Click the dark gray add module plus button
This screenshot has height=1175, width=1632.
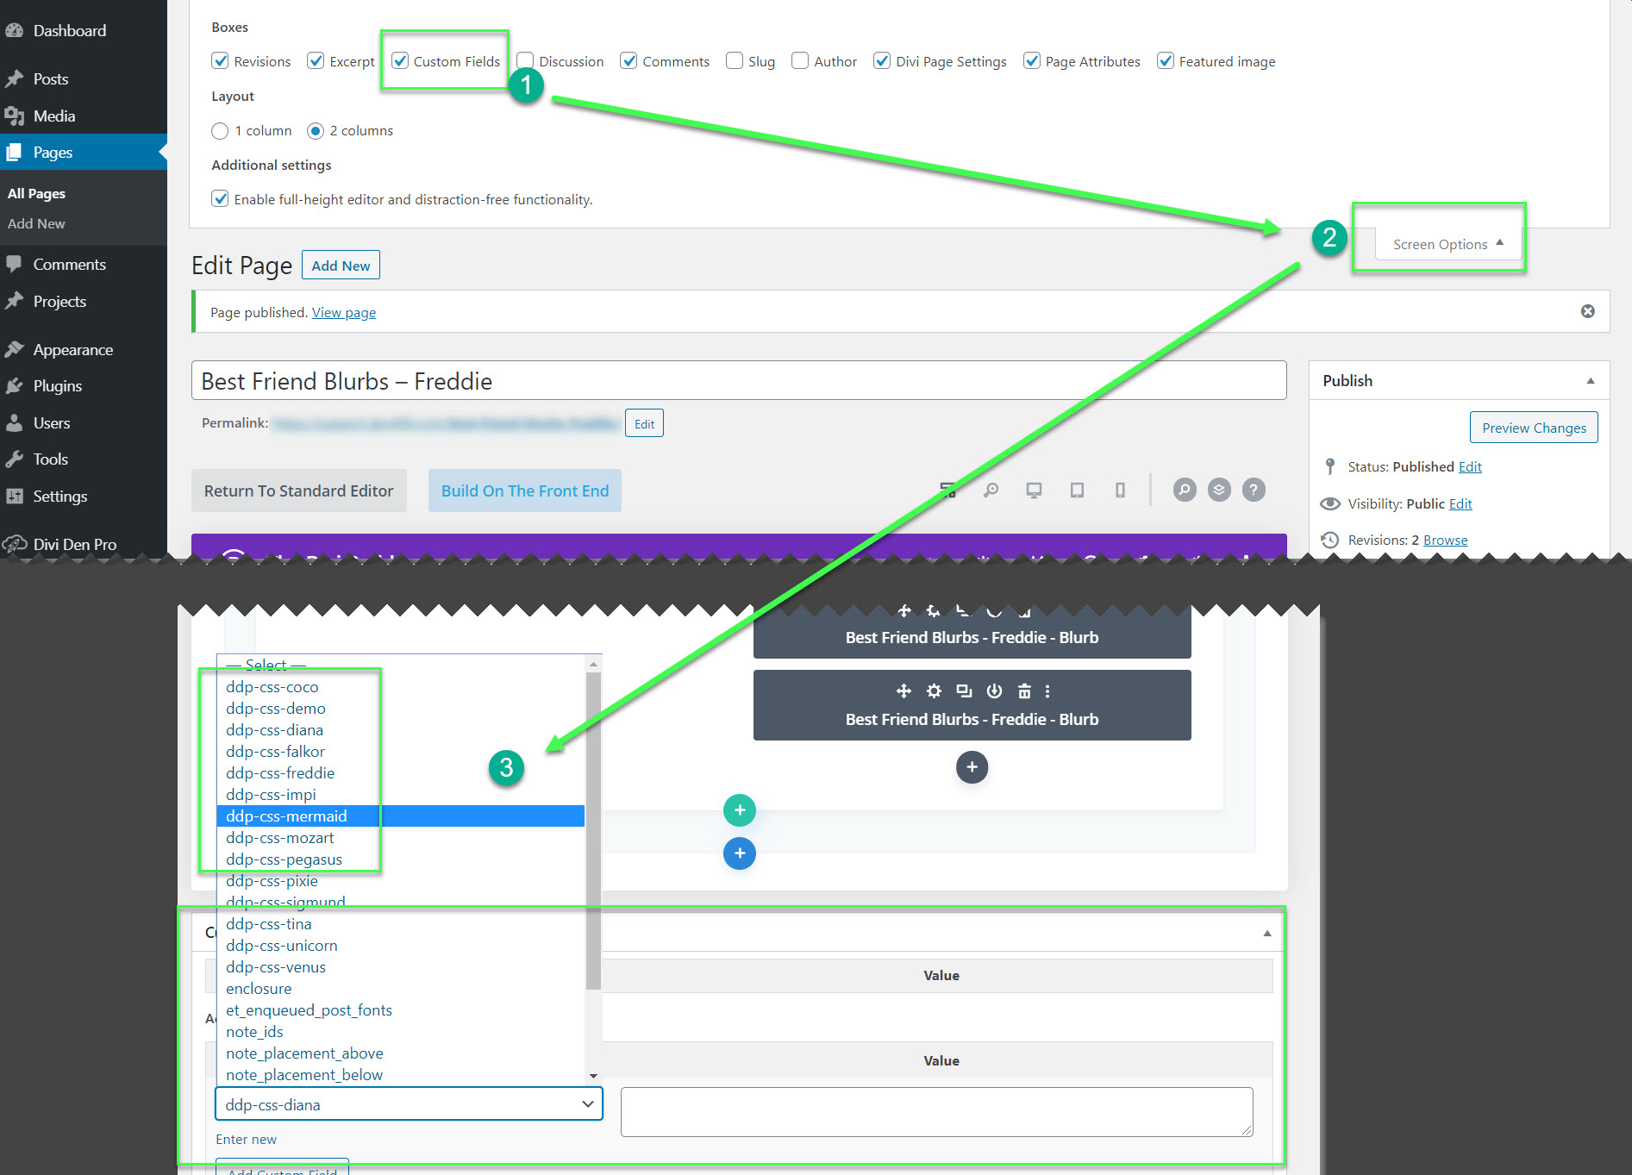(972, 767)
